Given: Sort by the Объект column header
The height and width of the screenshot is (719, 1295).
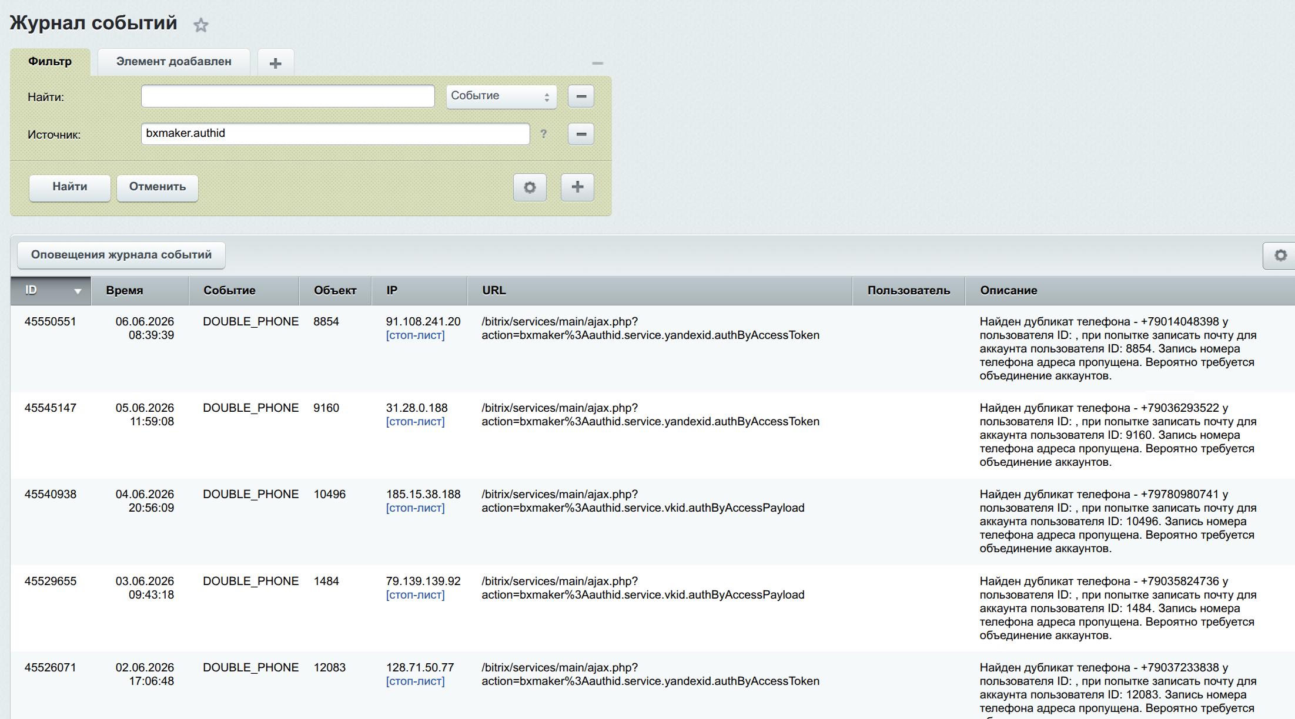Looking at the screenshot, I should [335, 291].
